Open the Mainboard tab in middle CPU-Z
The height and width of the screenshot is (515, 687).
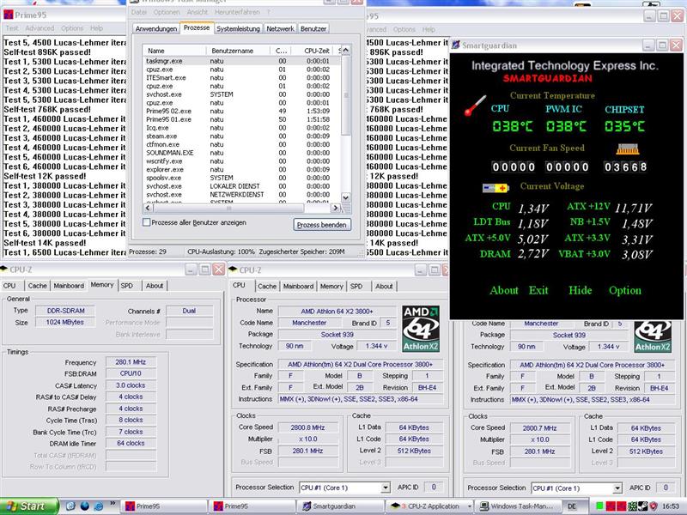tap(298, 286)
